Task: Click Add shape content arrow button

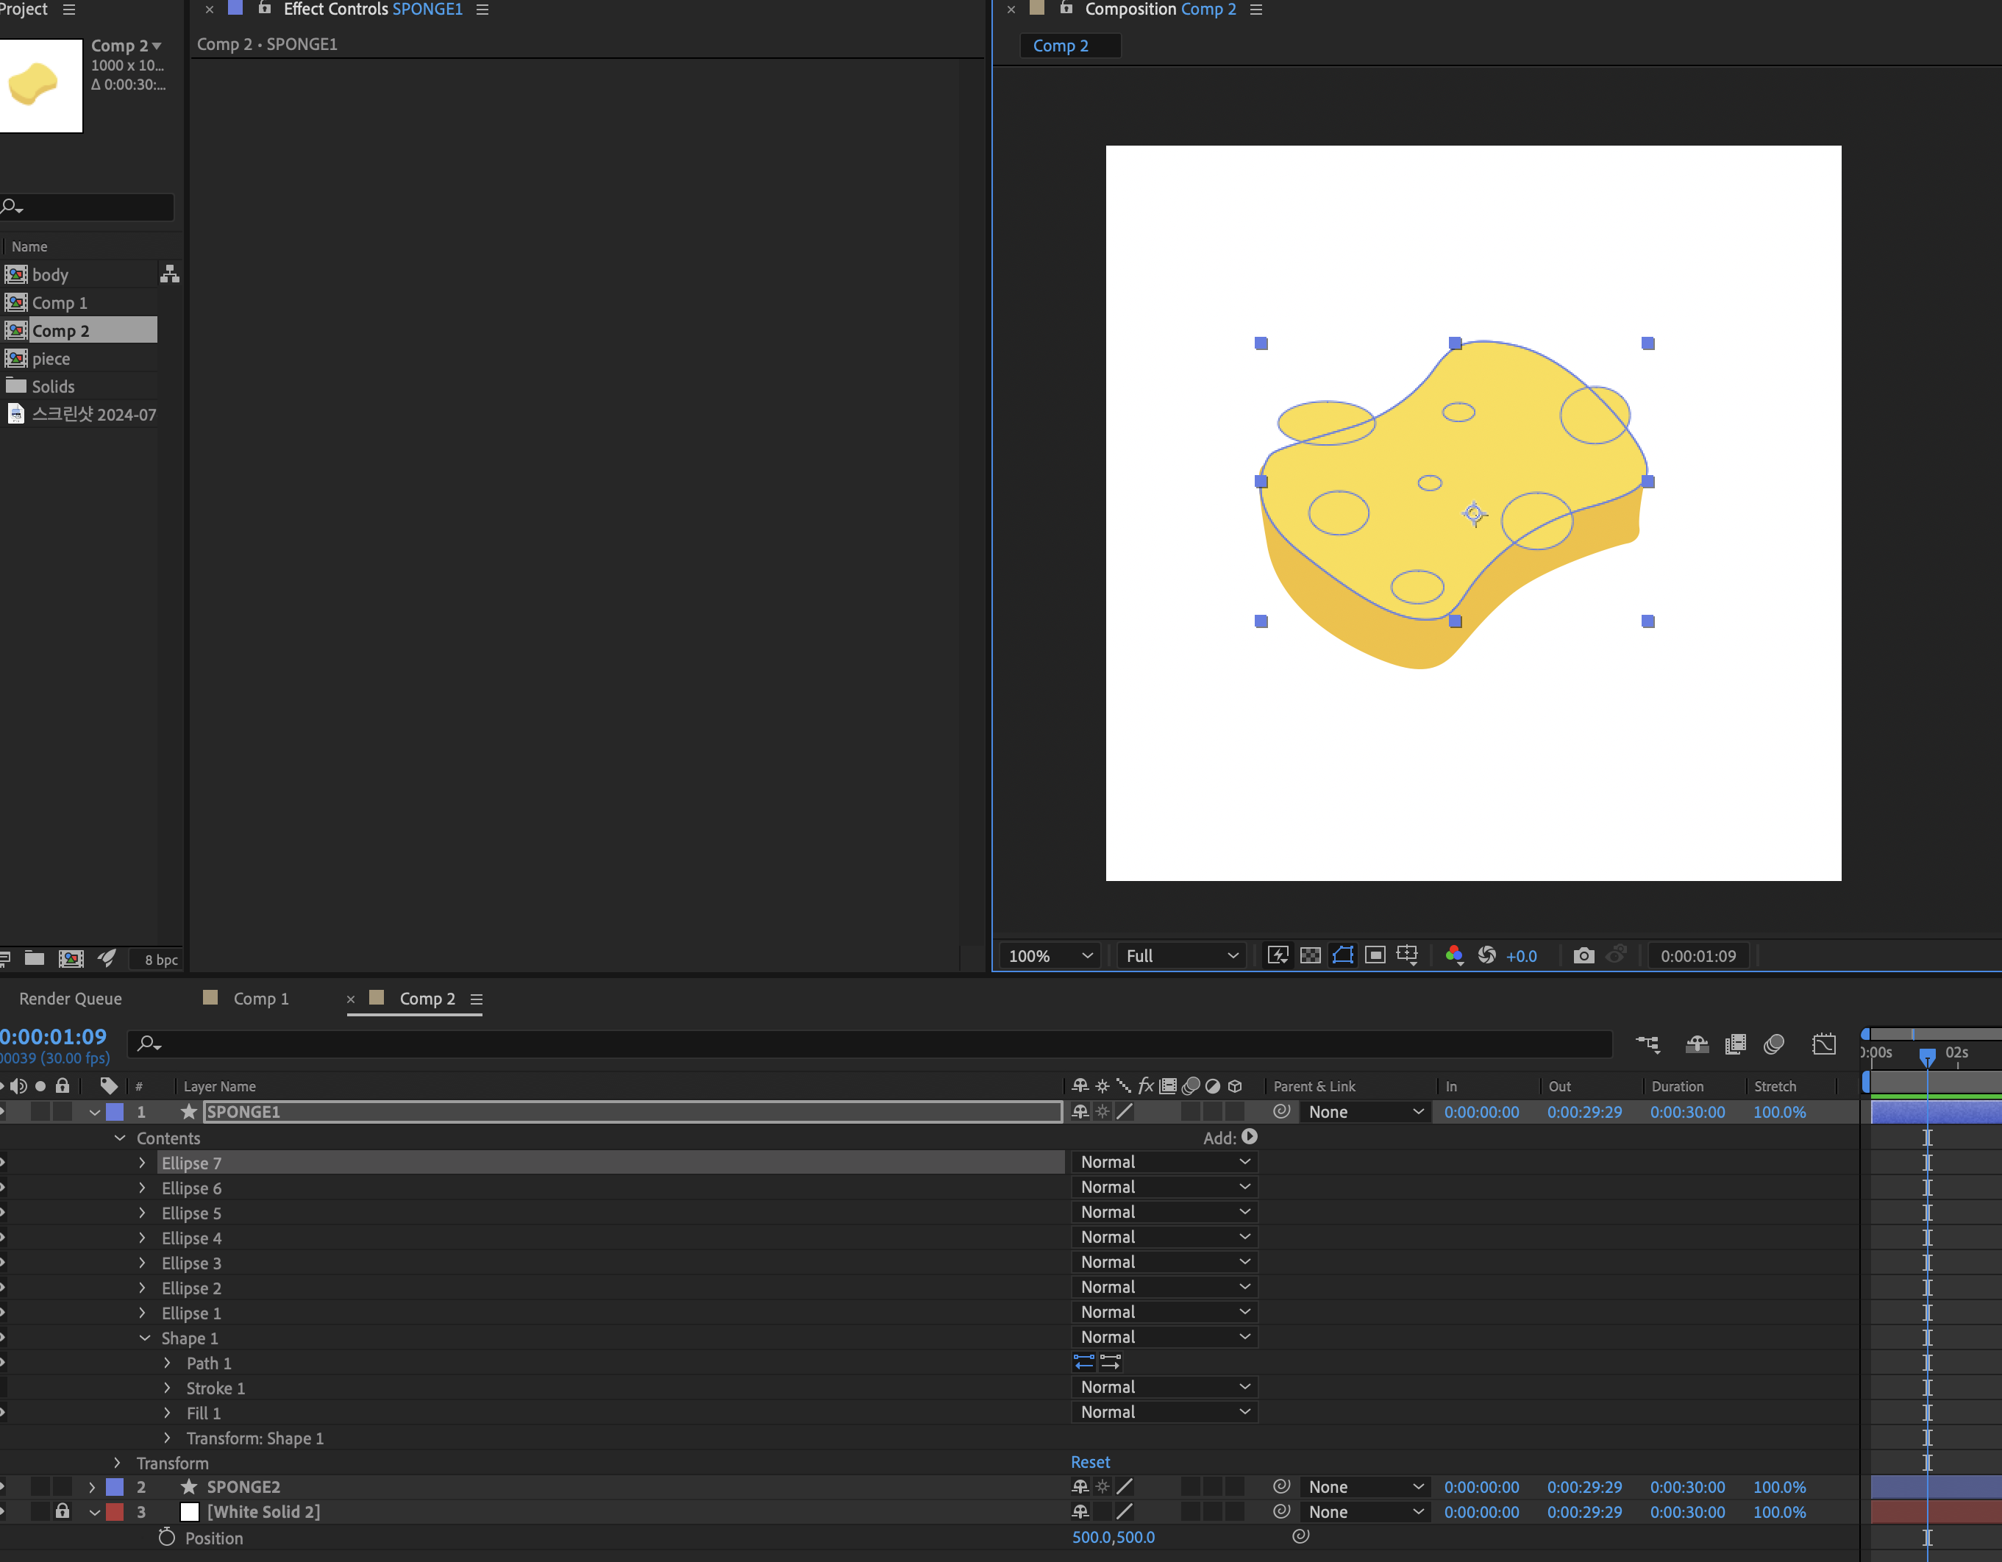Action: [x=1250, y=1137]
